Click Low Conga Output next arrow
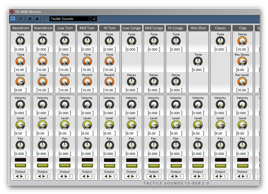 click(x=133, y=176)
